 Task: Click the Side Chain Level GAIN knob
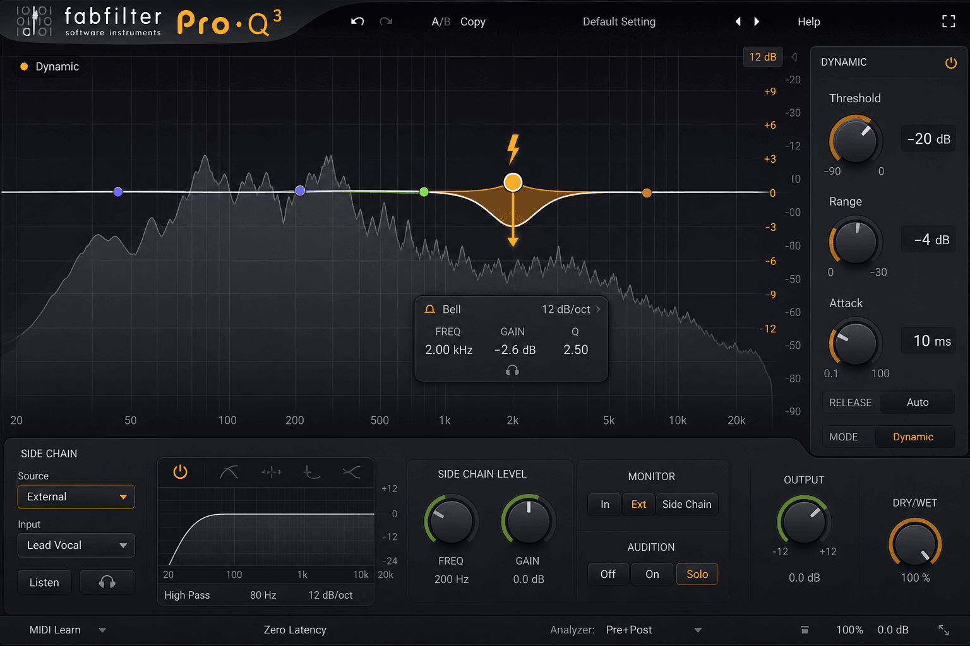point(528,521)
